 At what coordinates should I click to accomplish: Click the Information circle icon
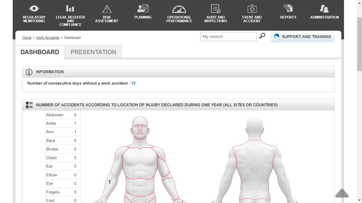coord(29,72)
